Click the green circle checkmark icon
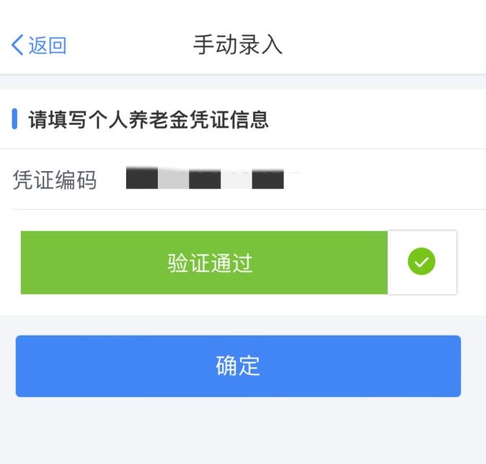This screenshot has width=486, height=464. click(x=422, y=263)
